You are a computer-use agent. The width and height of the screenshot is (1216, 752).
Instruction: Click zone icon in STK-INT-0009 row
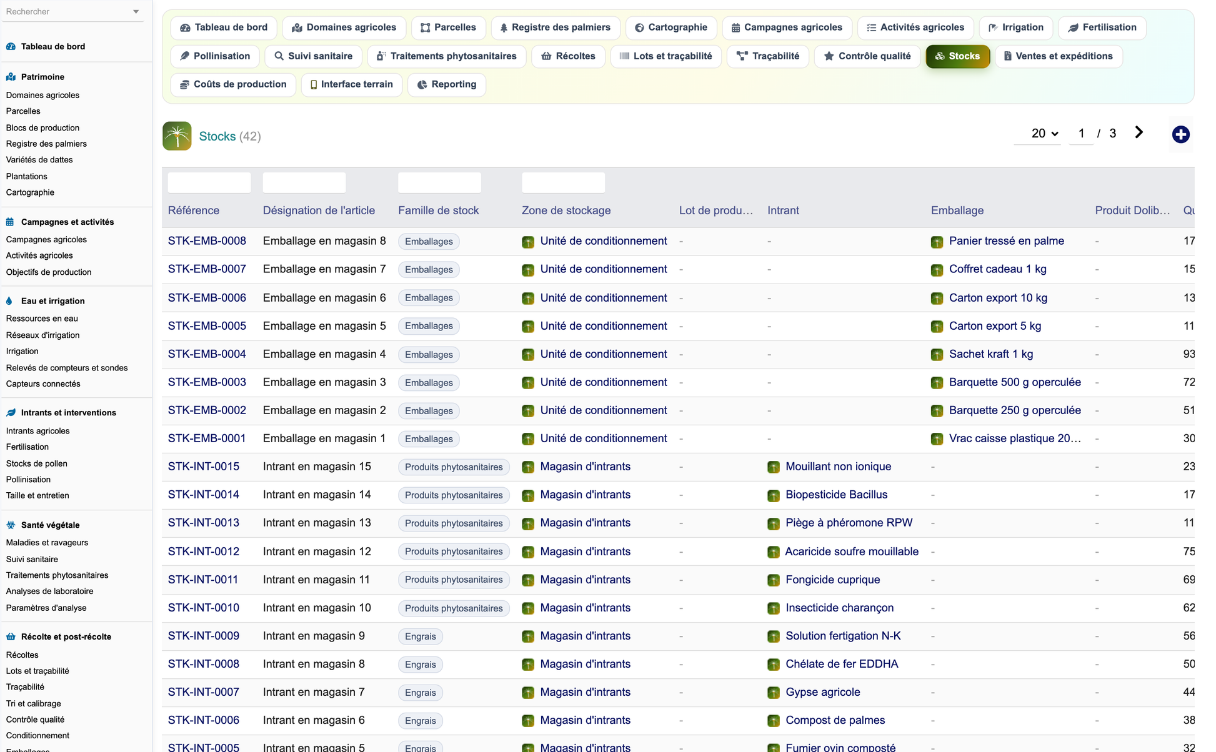[x=528, y=636]
